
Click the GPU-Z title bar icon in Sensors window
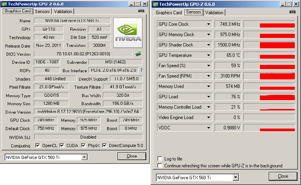(x=156, y=4)
